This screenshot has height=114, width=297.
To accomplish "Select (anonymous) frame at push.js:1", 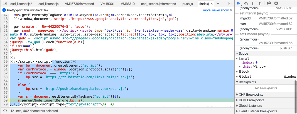I will (x=266, y=48).
